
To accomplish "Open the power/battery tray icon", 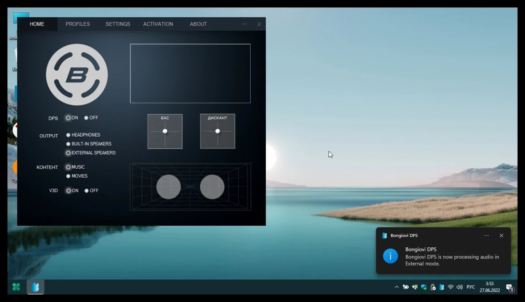I will tap(406, 287).
